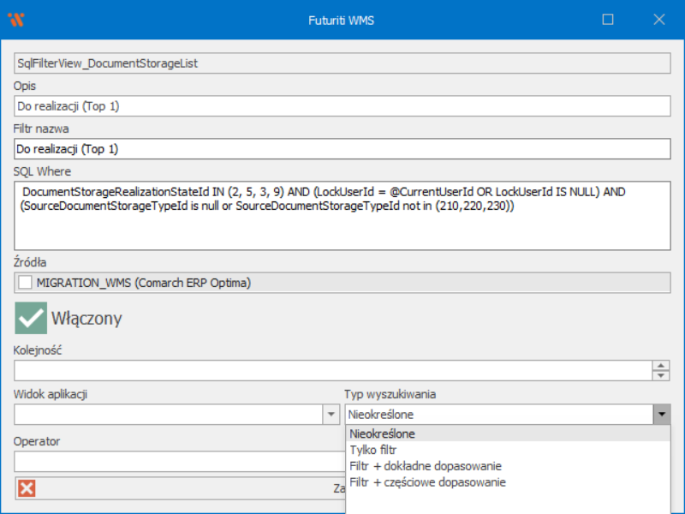
Task: Click the red X cancel icon
Action: [27, 487]
